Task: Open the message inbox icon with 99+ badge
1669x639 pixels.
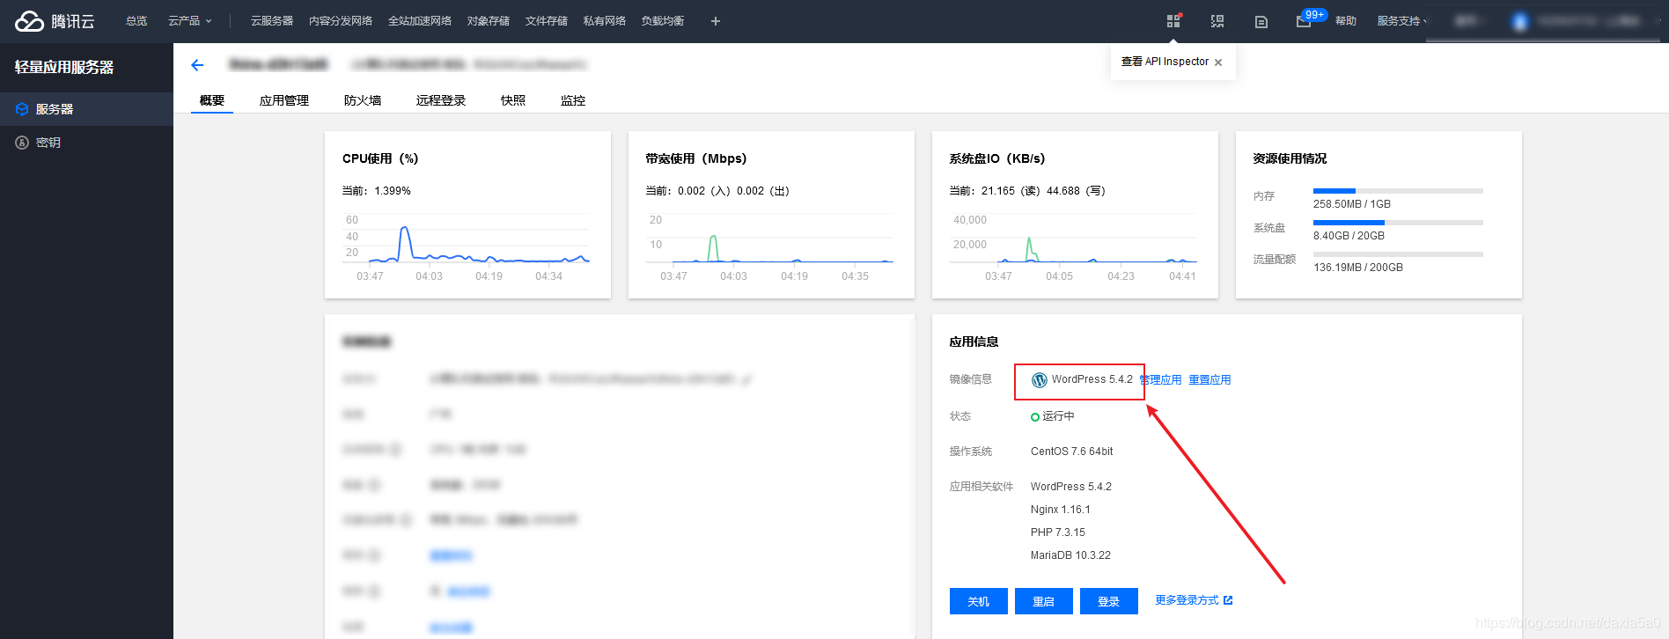Action: tap(1304, 21)
